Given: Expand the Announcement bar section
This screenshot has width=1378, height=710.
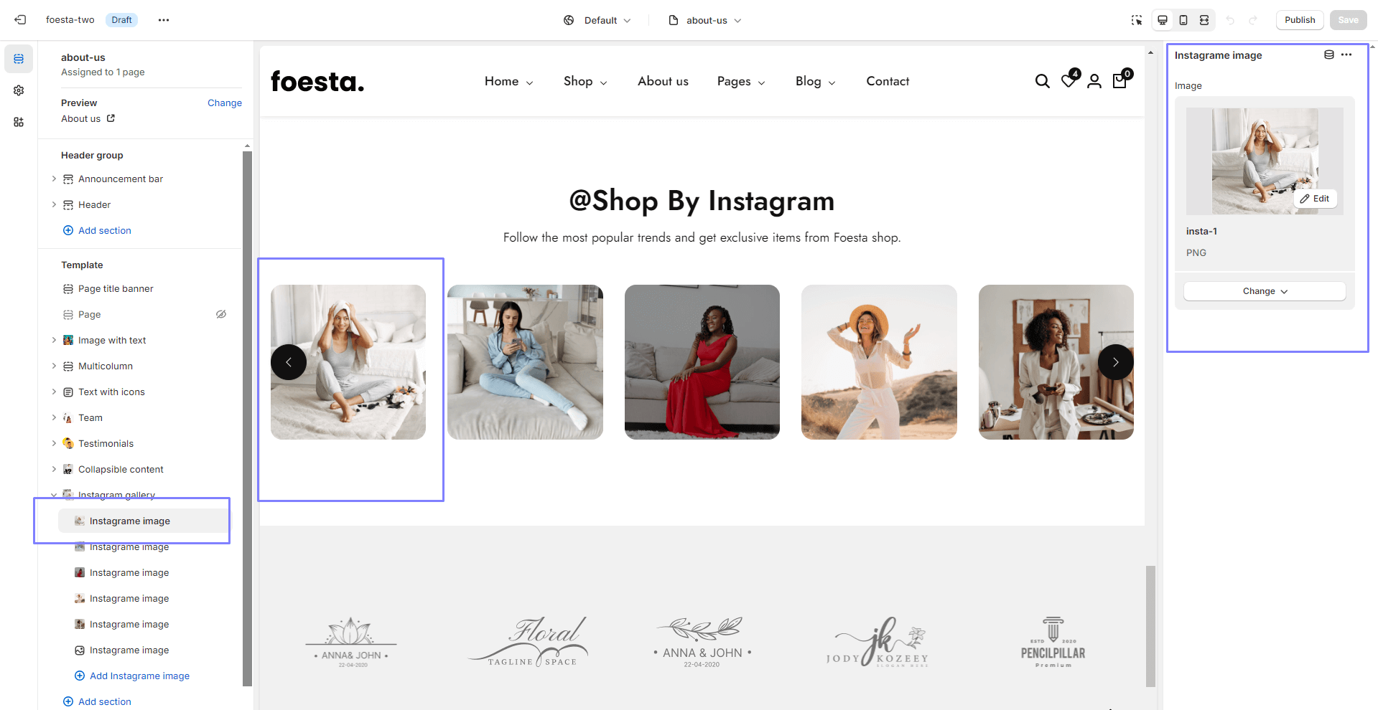Looking at the screenshot, I should pyautogui.click(x=54, y=179).
